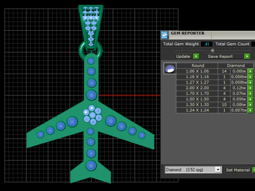
Task: Click the 0.007tw weight cell
Action: pos(239,110)
